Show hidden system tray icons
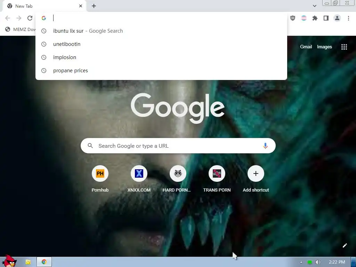This screenshot has height=267, width=356. click(301, 262)
